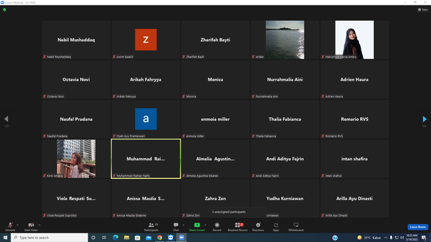Expand chat options arrow next to Chat
The height and width of the screenshot is (242, 431).
pyautogui.click(x=183, y=225)
